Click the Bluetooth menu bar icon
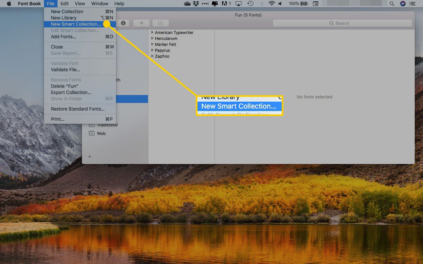Viewport: 423px width, 264px height. click(262, 4)
